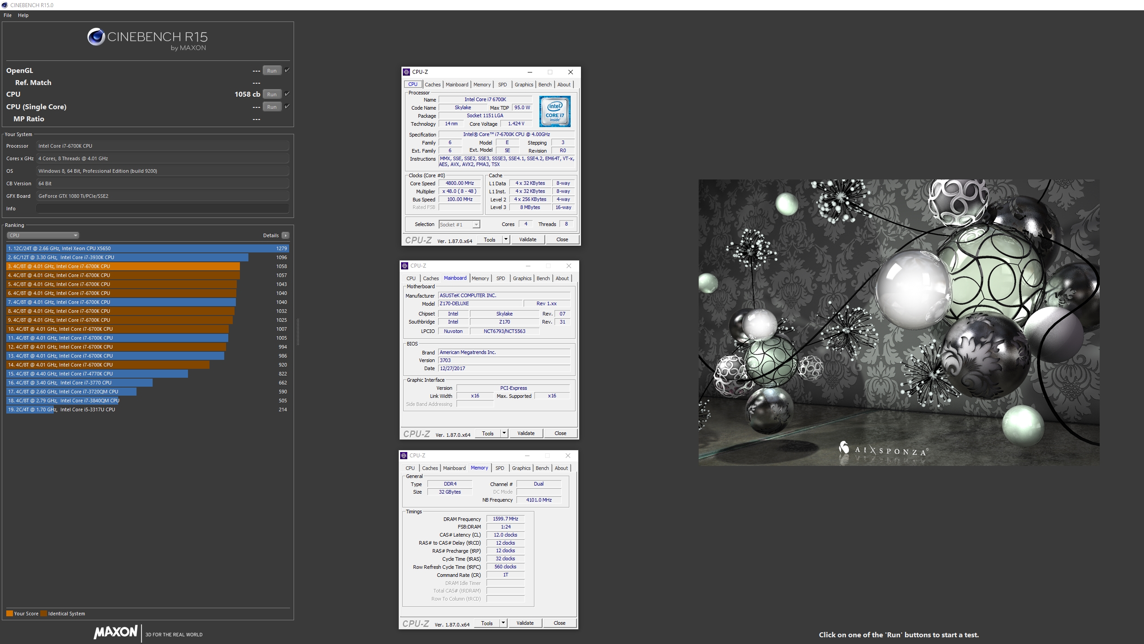1144x644 pixels.
Task: Click the GFX Board field GeForce GTX 1080 Ti
Action: pyautogui.click(x=162, y=196)
